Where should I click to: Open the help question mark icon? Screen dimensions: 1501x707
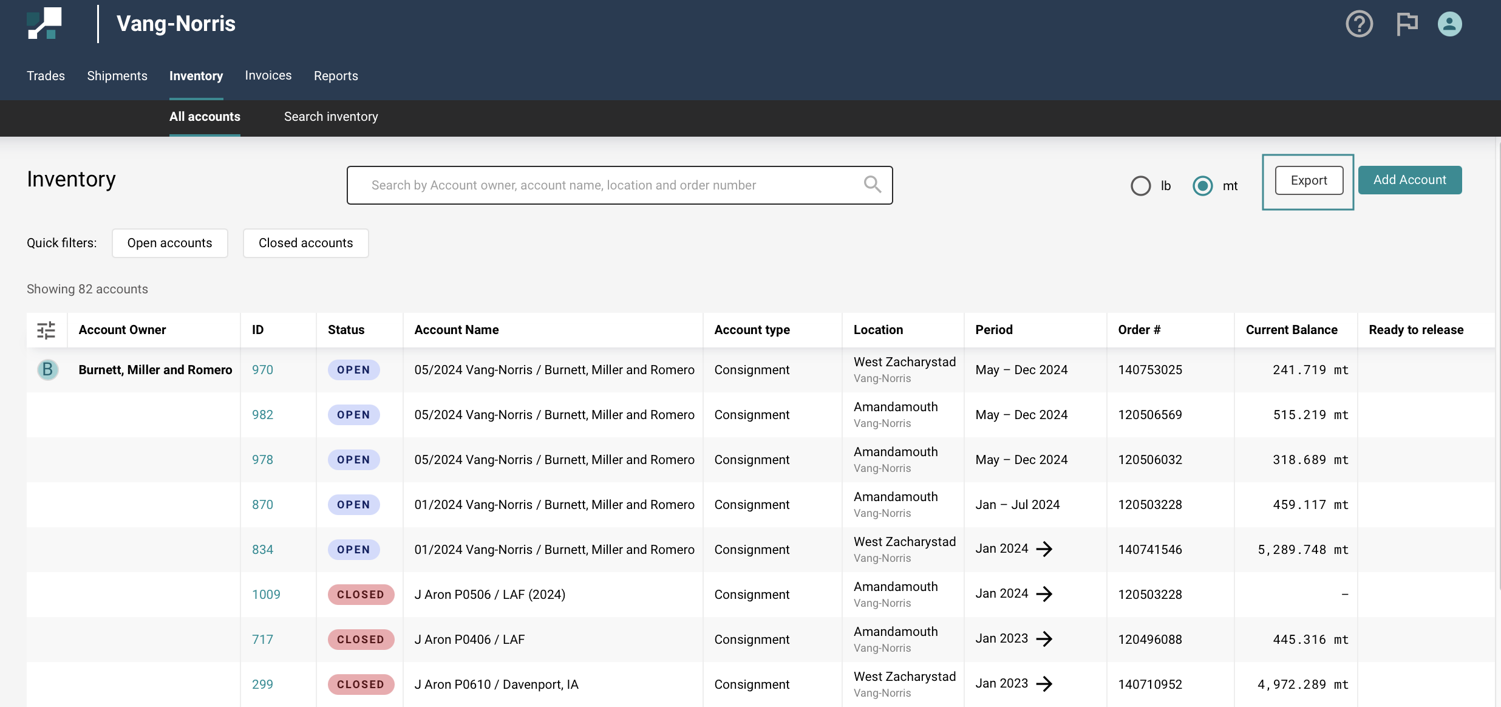1359,24
